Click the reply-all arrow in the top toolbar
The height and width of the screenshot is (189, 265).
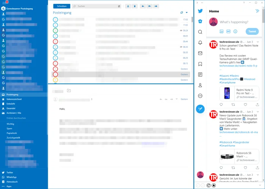click(x=150, y=6)
